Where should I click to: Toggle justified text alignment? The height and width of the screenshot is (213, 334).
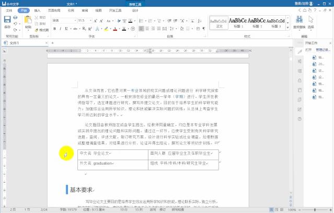(159, 29)
